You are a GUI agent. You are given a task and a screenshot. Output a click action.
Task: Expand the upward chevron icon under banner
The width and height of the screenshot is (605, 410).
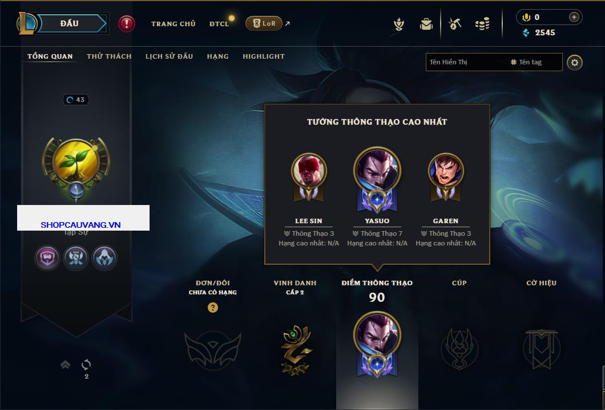(x=65, y=364)
